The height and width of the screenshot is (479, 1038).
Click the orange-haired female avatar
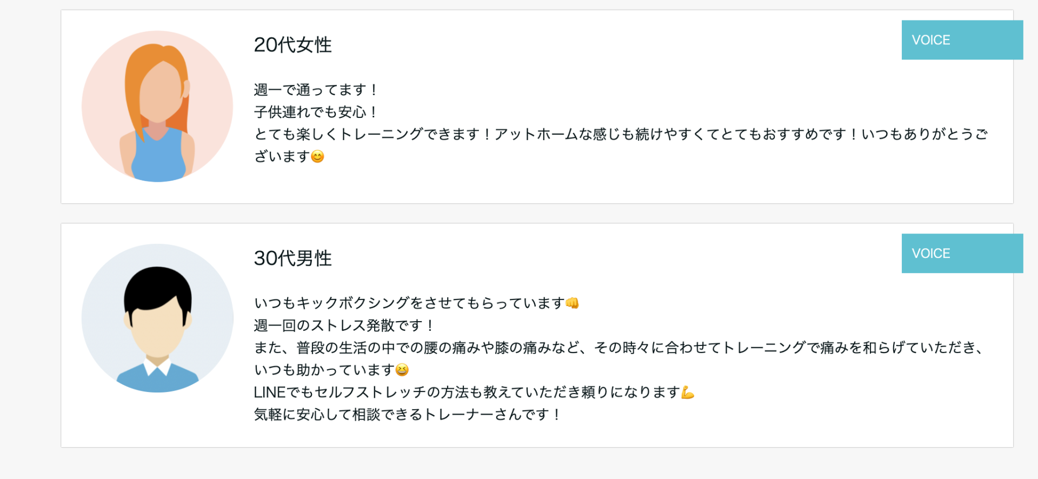(157, 107)
